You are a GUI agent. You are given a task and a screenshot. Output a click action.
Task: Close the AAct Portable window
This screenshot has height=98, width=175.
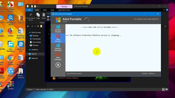click(x=158, y=14)
